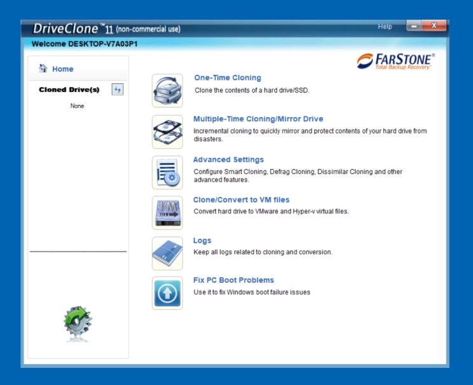This screenshot has width=473, height=385.
Task: Click the 'DriveClone 11' title text
Action: [x=72, y=29]
